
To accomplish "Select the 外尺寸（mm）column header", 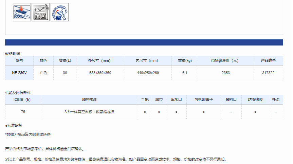I will click(x=100, y=60).
